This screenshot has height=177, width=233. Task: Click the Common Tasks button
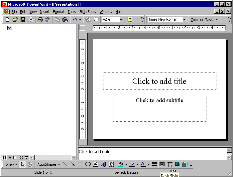pyautogui.click(x=204, y=20)
